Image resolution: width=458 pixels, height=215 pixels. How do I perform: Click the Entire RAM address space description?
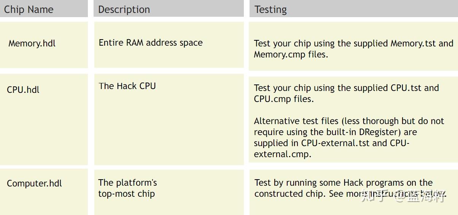pos(151,43)
